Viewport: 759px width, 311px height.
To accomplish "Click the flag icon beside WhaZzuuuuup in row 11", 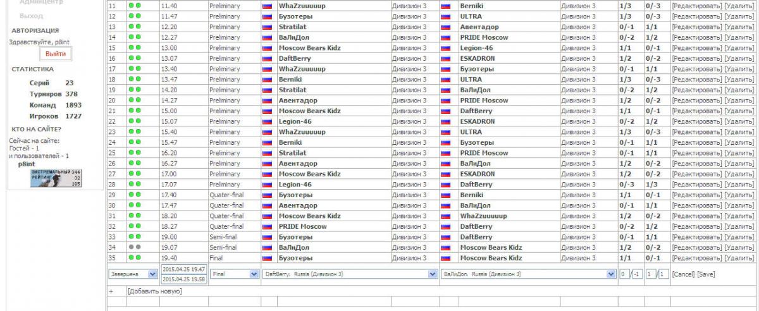I will 267,6.
